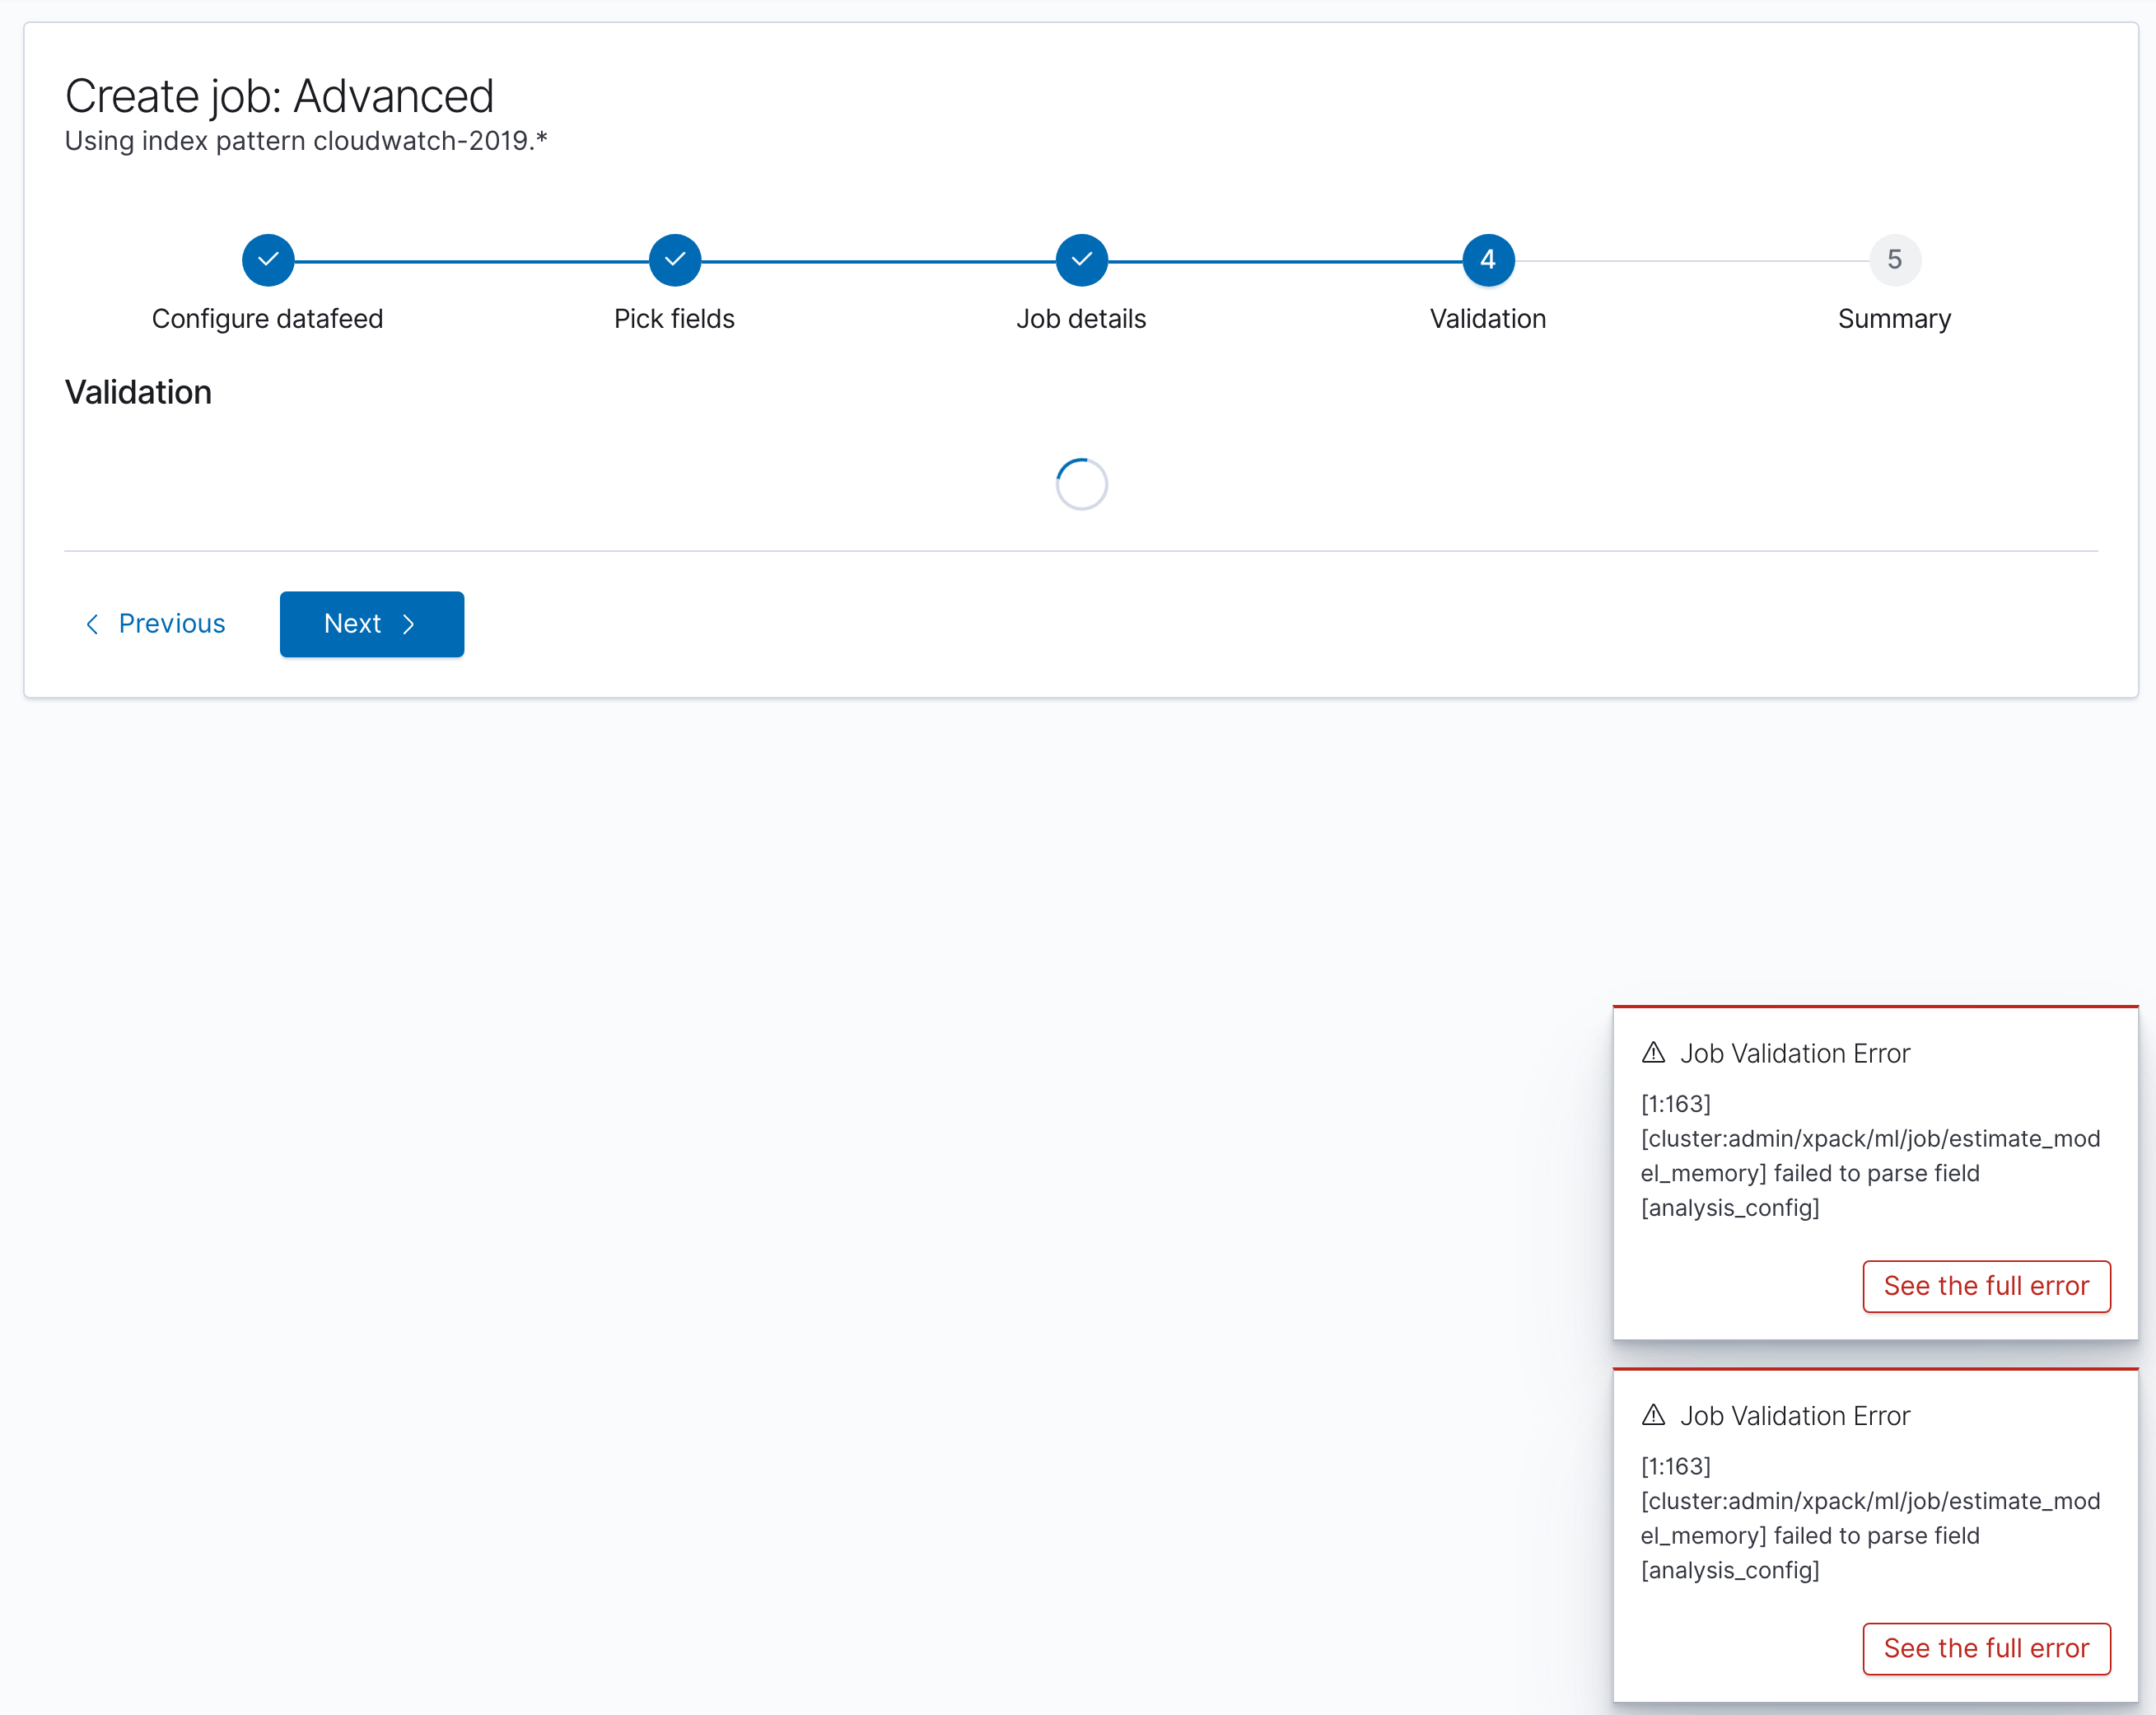Click the forward arrow inside the Next button

[408, 623]
